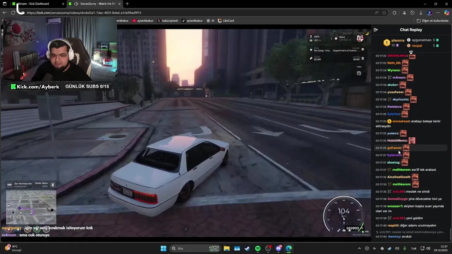The image size is (452, 254).
Task: Open the weather widget showing 16°C
Action: point(13,248)
